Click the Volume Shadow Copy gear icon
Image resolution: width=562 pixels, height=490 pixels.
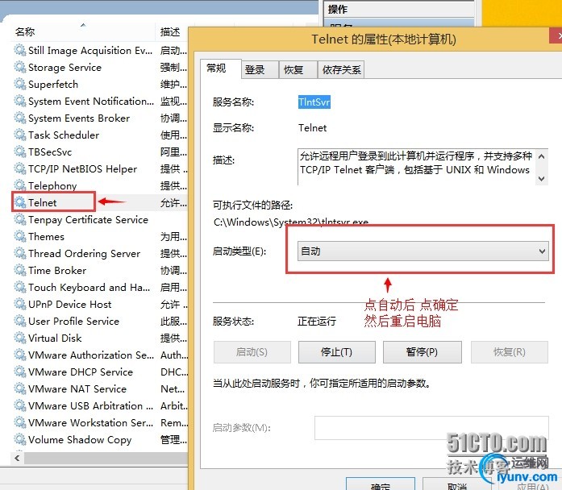tap(19, 439)
